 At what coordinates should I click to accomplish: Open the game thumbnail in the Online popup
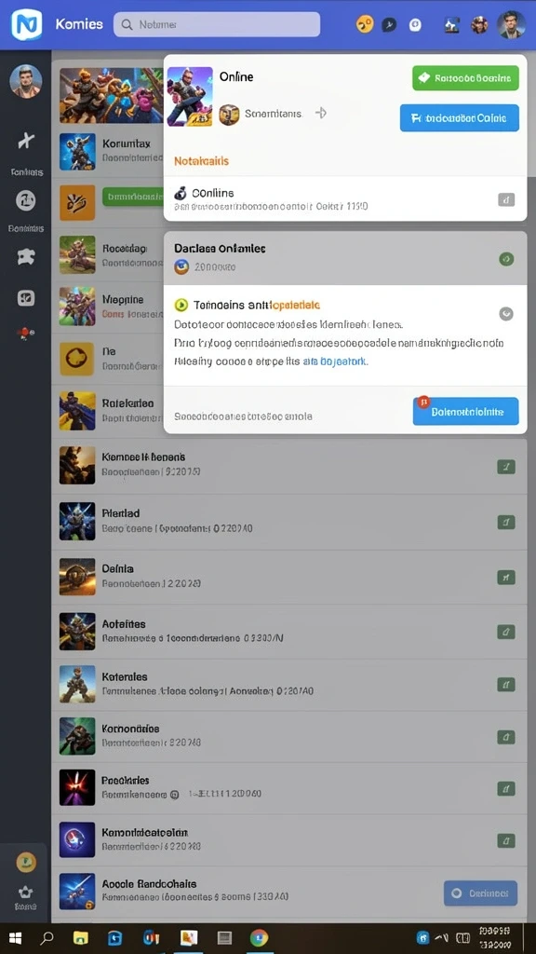pyautogui.click(x=190, y=96)
